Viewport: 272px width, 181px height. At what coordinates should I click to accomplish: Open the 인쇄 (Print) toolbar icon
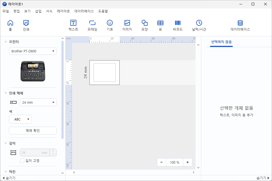26,25
